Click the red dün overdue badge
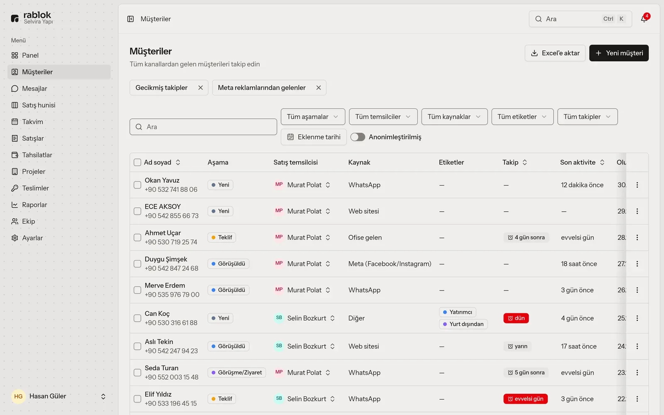This screenshot has width=664, height=415. tap(516, 318)
